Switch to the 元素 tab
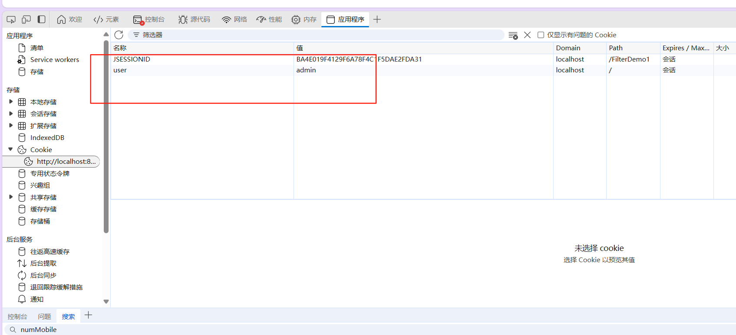This screenshot has height=335, width=736. (106, 20)
